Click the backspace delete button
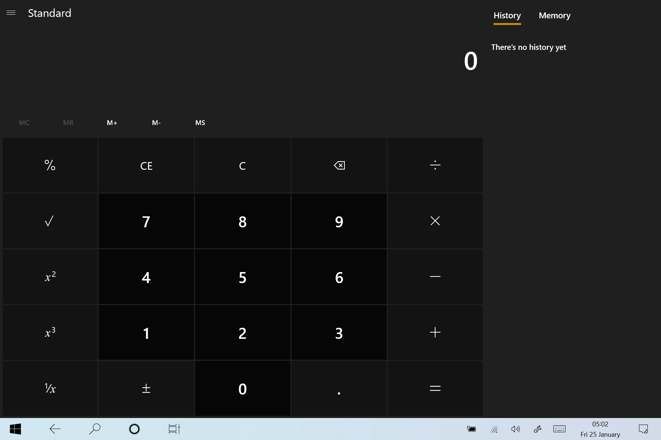The image size is (661, 440). point(339,165)
